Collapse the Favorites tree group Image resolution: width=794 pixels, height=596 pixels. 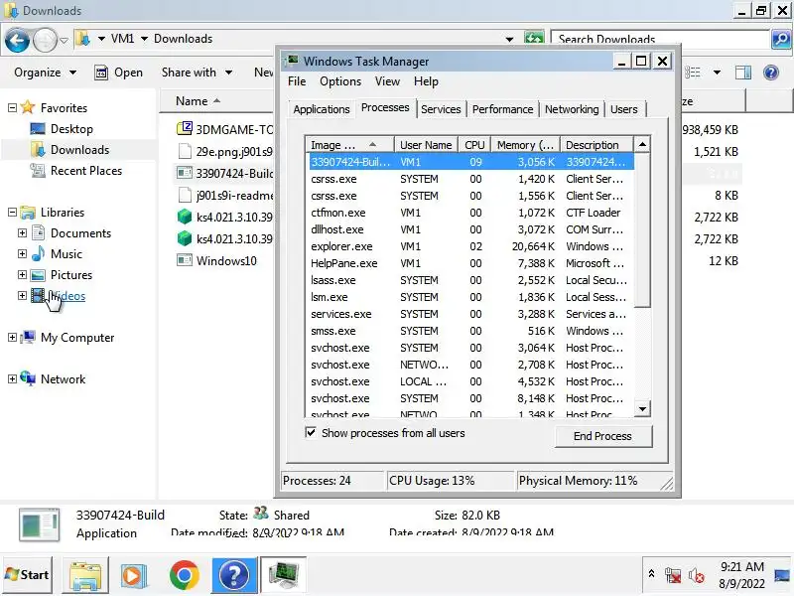point(12,108)
